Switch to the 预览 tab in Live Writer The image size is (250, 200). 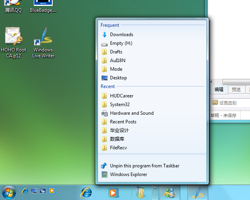tap(236, 90)
